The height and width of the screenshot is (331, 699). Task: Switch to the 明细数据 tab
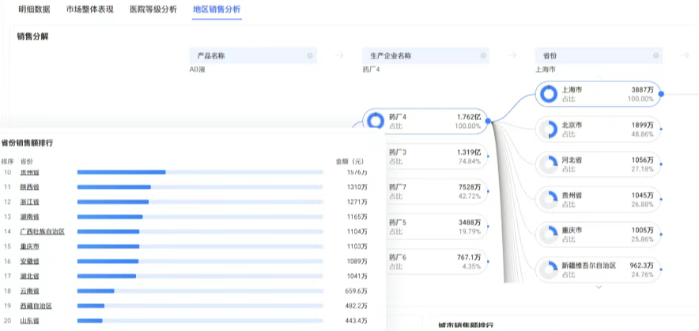tap(35, 9)
